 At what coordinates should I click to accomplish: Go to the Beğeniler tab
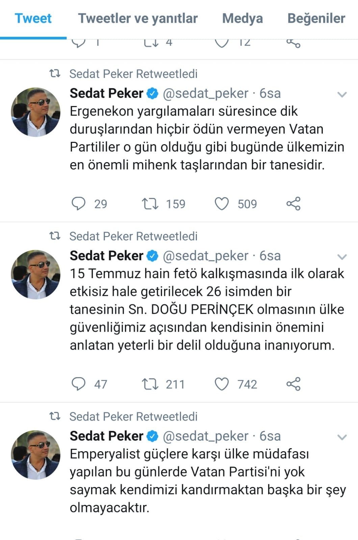click(x=316, y=18)
